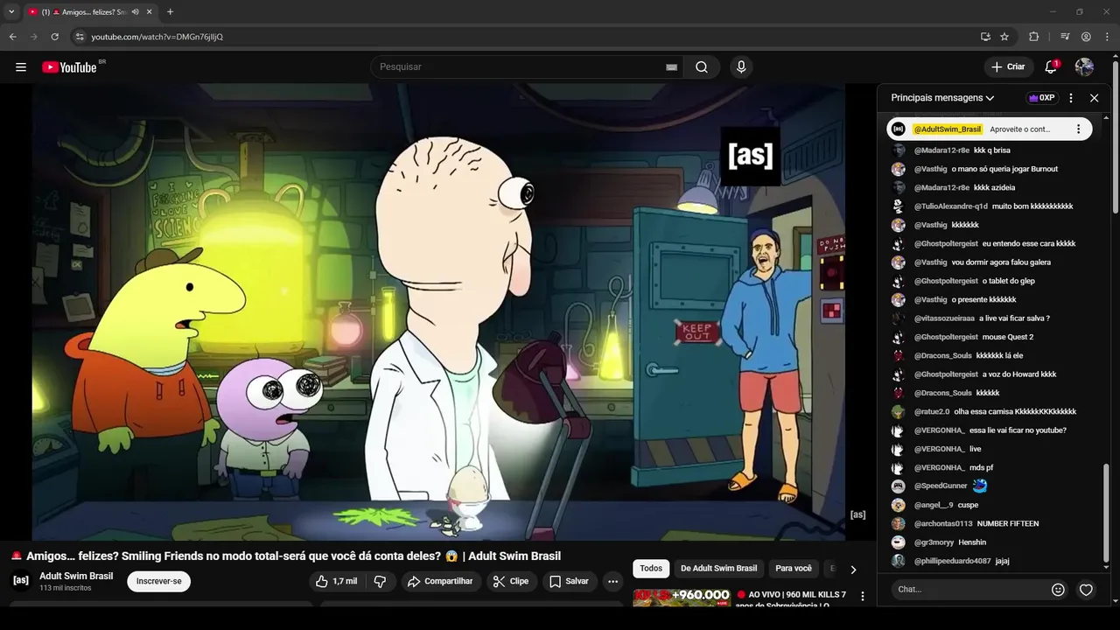Open options for AO VIVO recommended video
The width and height of the screenshot is (1120, 630).
point(863,596)
